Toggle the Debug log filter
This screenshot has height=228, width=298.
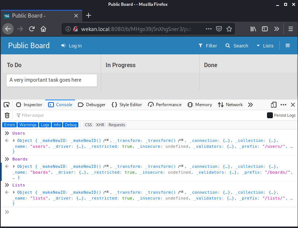pos(71,124)
